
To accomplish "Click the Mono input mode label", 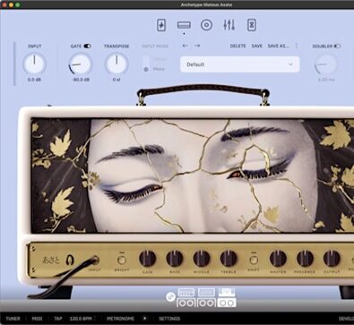I will pos(159,69).
